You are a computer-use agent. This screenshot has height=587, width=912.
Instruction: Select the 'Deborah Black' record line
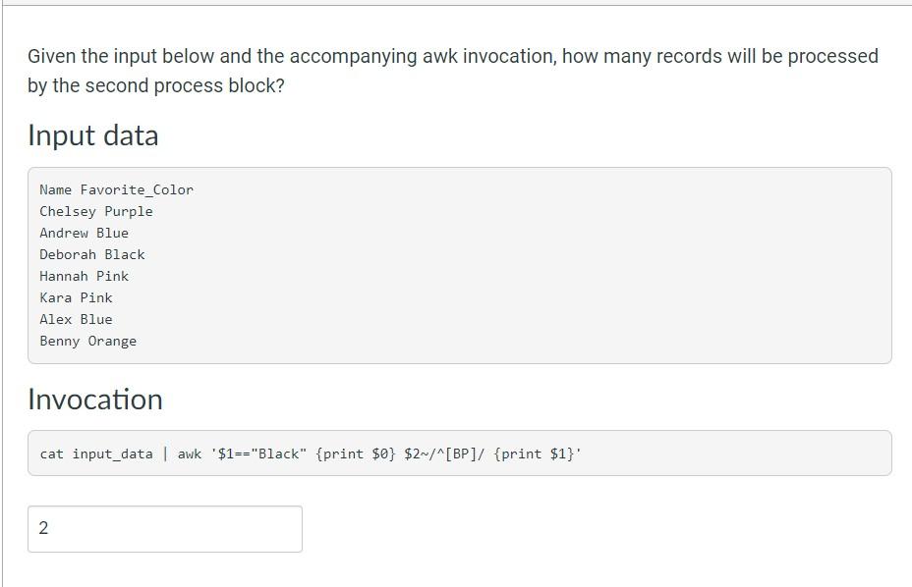click(x=91, y=254)
